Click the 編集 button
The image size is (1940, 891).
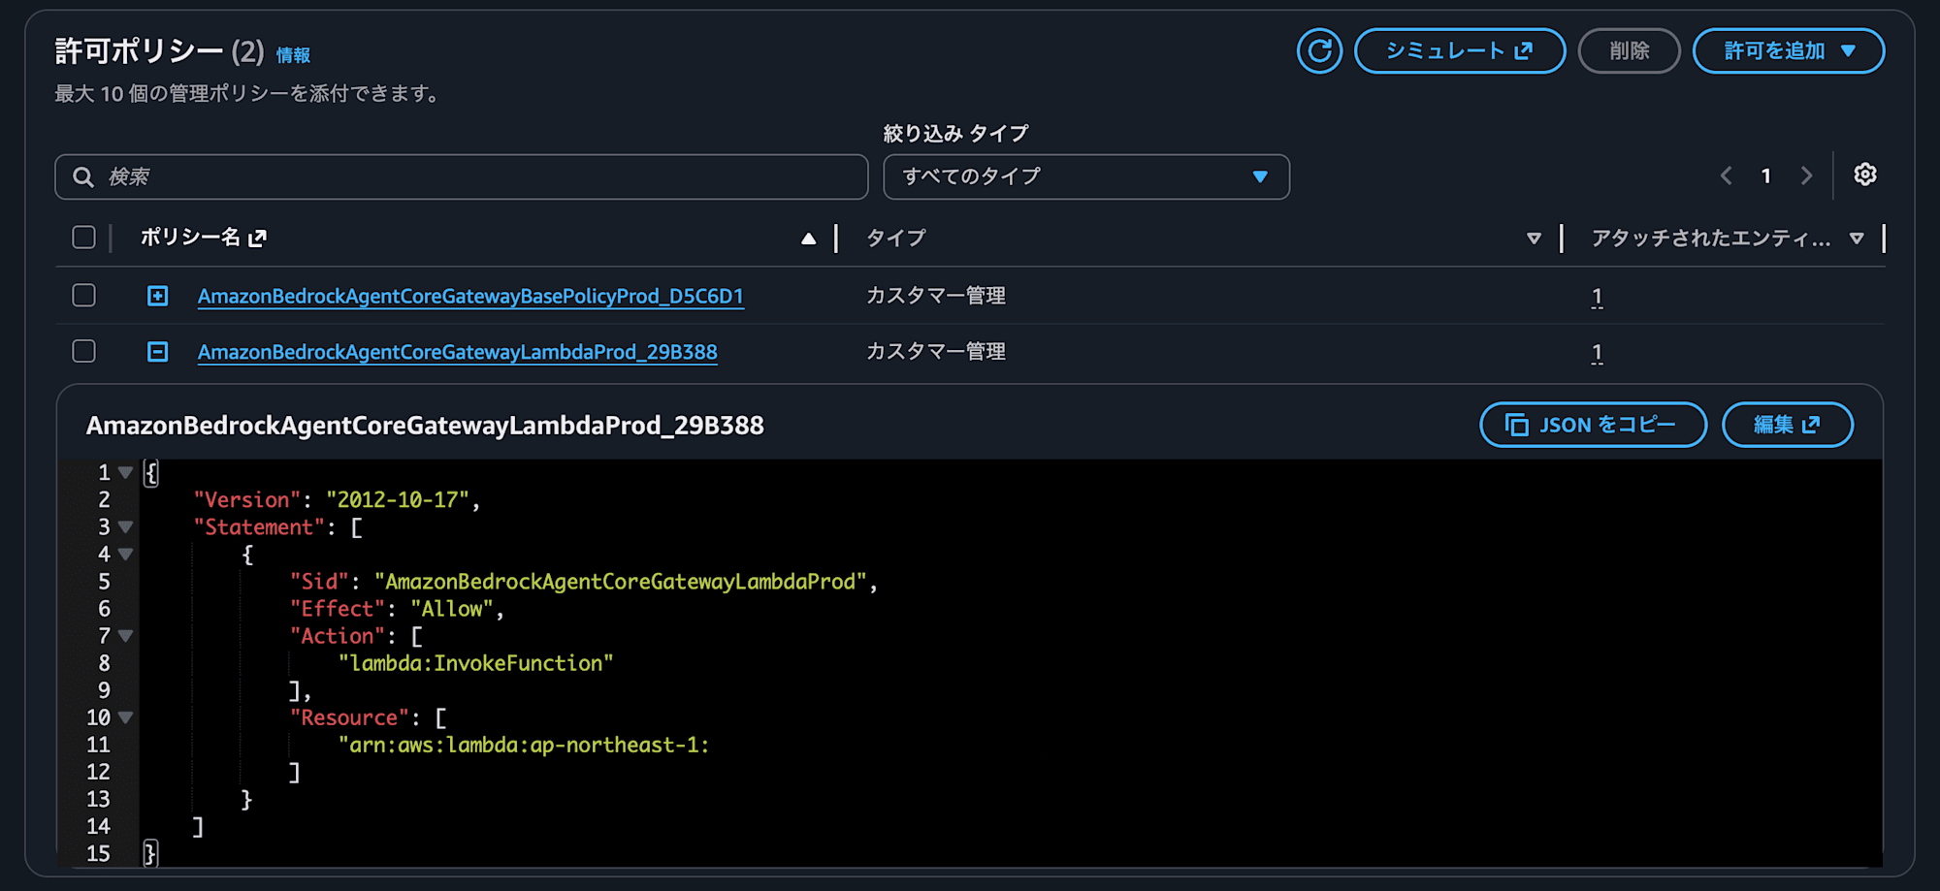pyautogui.click(x=1788, y=425)
